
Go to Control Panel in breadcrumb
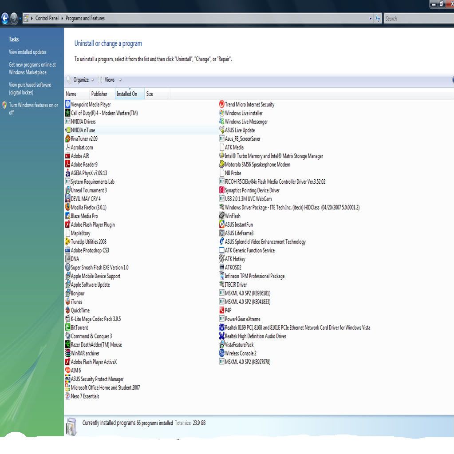click(47, 18)
